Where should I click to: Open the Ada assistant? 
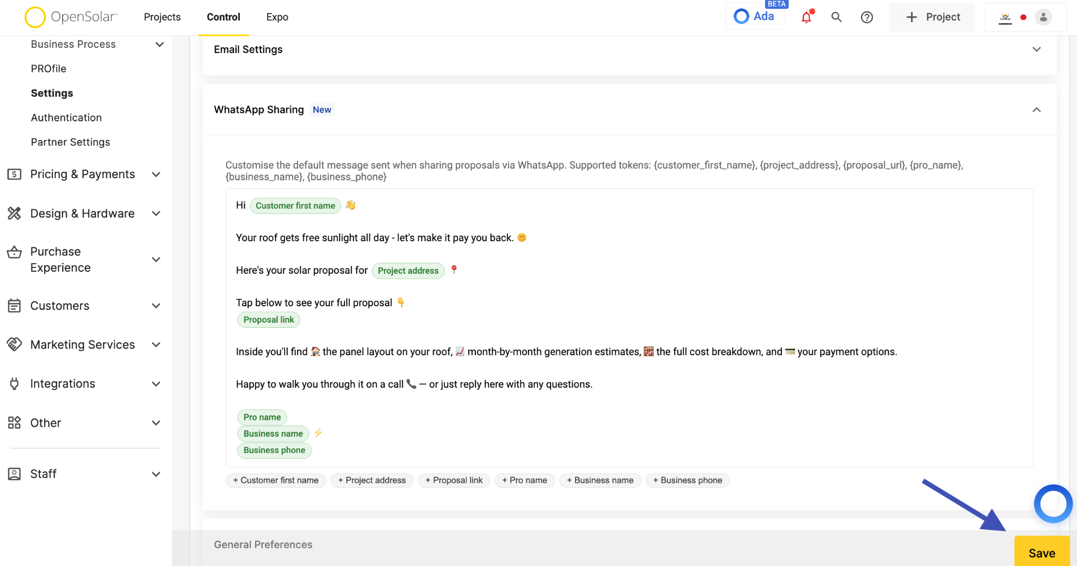(755, 16)
